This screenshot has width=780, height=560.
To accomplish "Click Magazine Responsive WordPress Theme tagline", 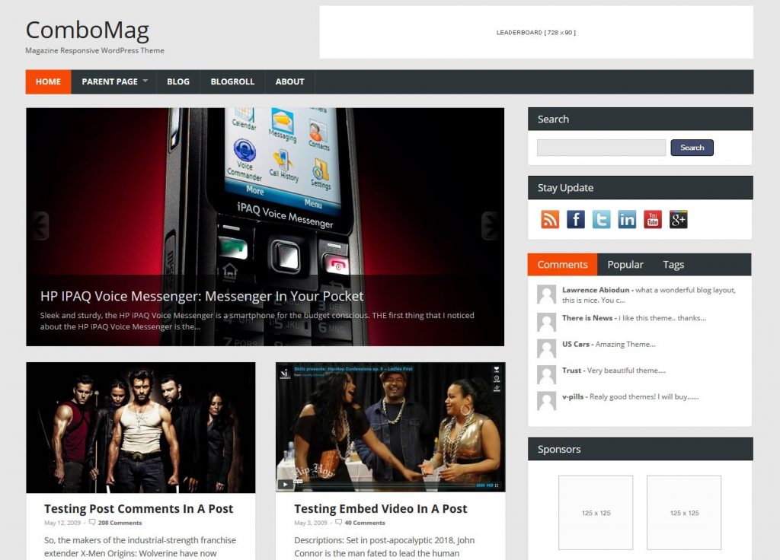I will point(94,51).
